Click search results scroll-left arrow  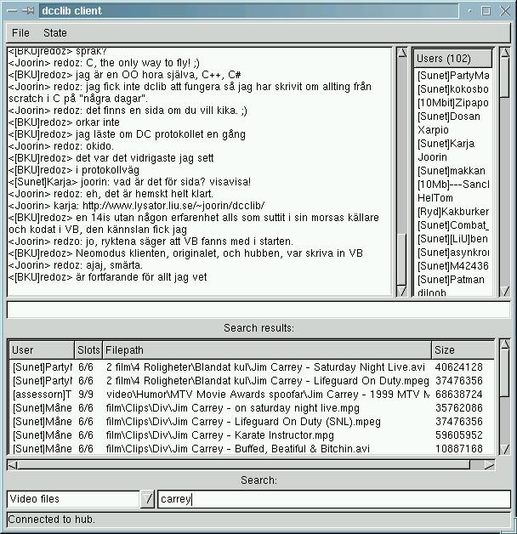click(x=14, y=465)
